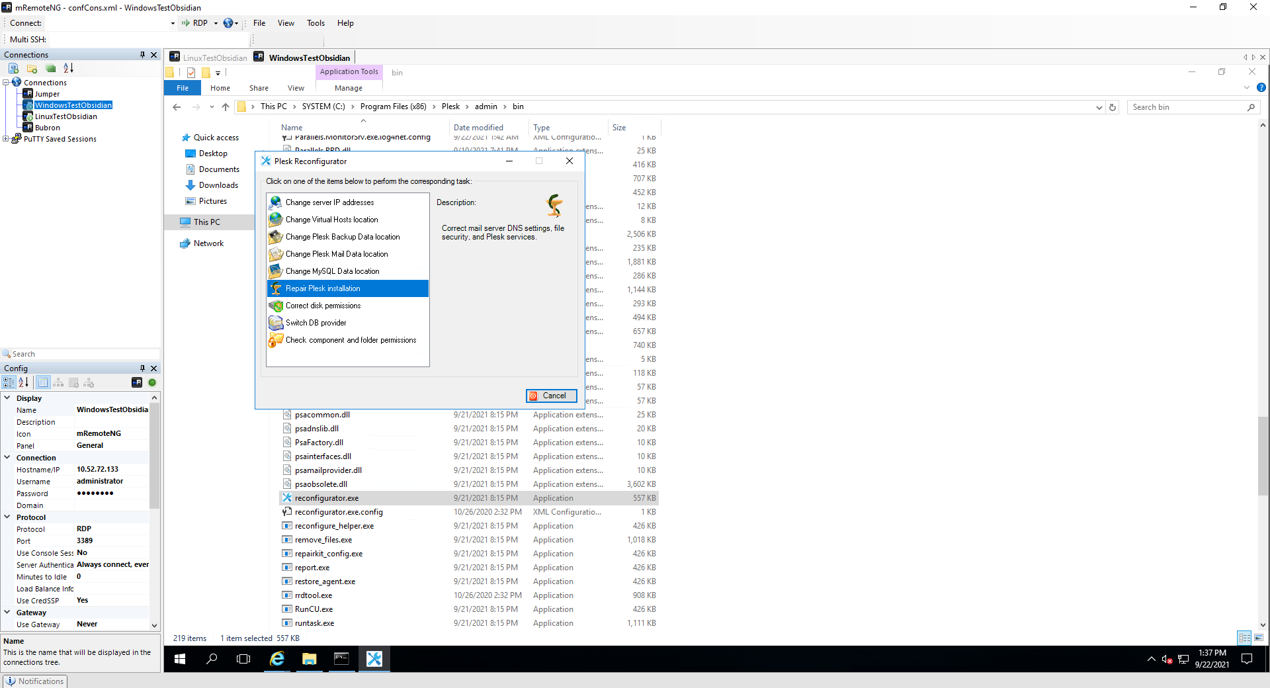Collapse the Display section in Config
Image resolution: width=1270 pixels, height=688 pixels.
click(7, 398)
